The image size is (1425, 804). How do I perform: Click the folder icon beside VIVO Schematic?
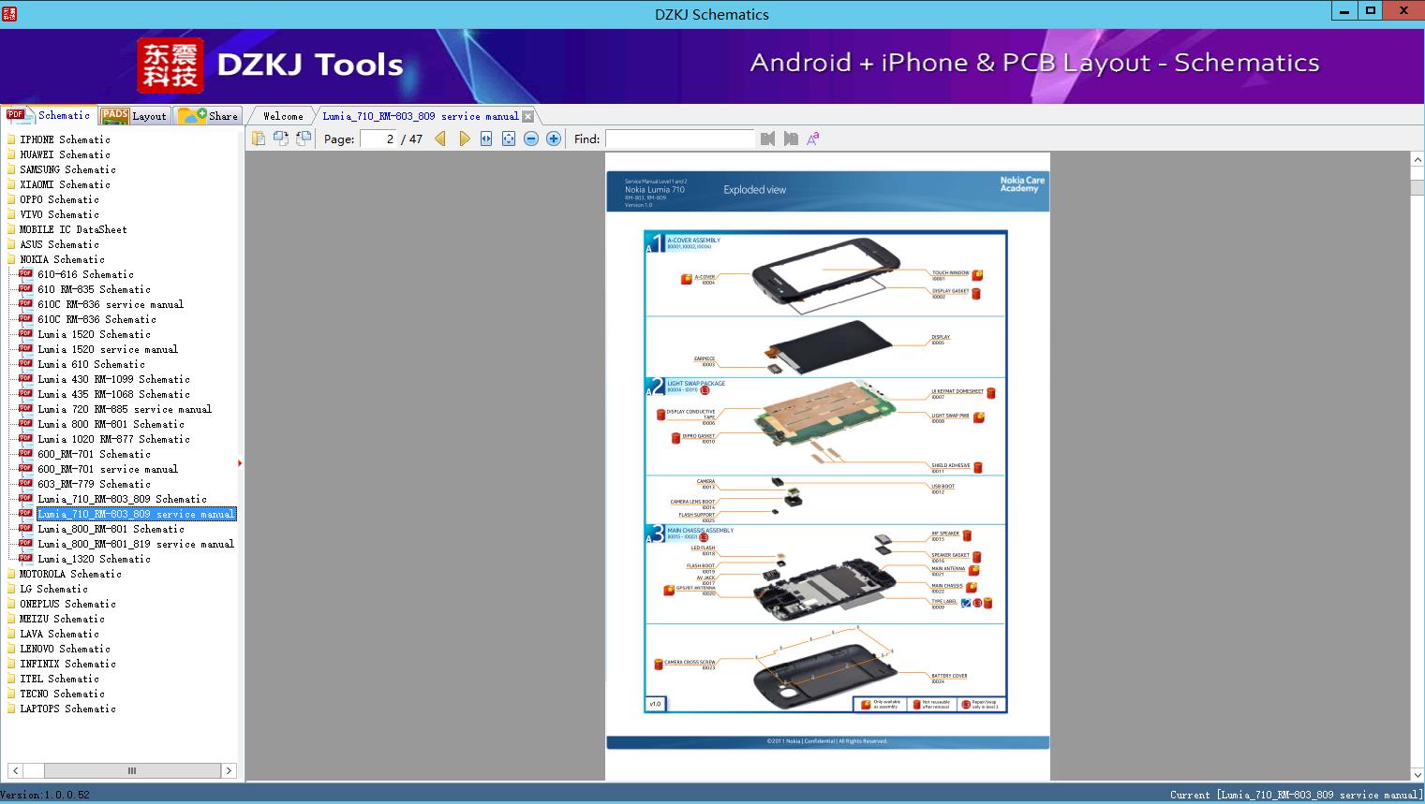click(11, 214)
